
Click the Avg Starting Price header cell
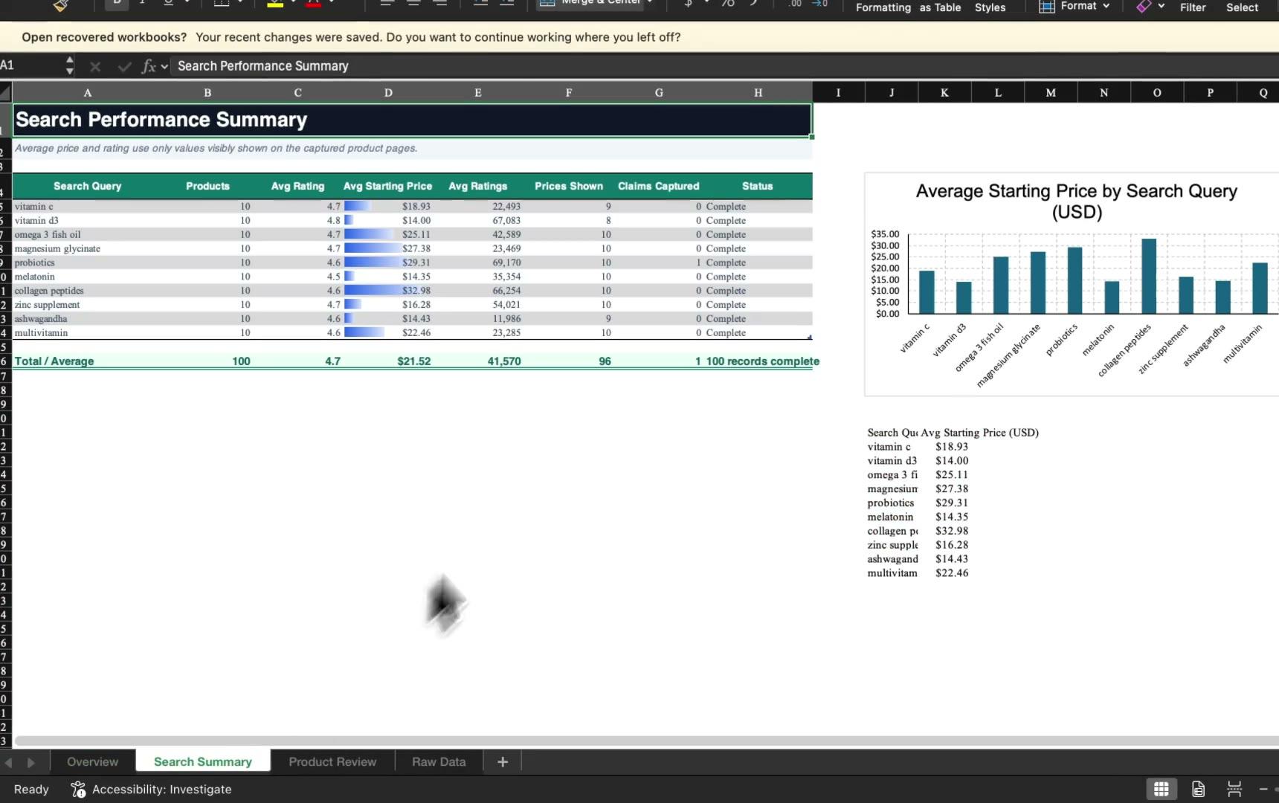pos(387,186)
